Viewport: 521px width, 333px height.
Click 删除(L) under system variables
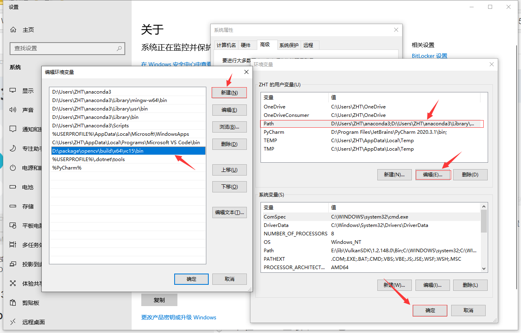[470, 285]
